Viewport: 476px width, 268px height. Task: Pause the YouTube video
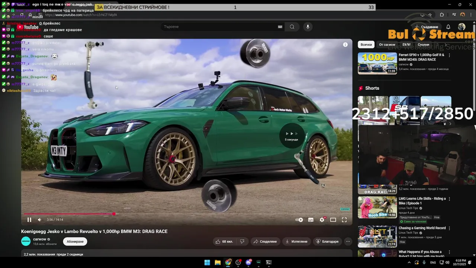click(x=29, y=220)
